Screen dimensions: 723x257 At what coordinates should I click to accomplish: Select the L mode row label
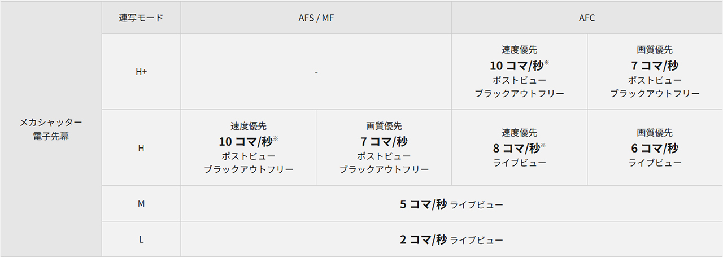tap(141, 239)
